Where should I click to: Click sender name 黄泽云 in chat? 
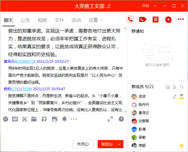9,61
